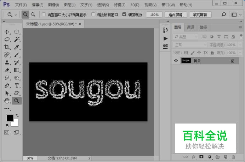Open the Edit Toolbar three-dots menu
This screenshot has width=245, height=162.
click(x=7, y=108)
